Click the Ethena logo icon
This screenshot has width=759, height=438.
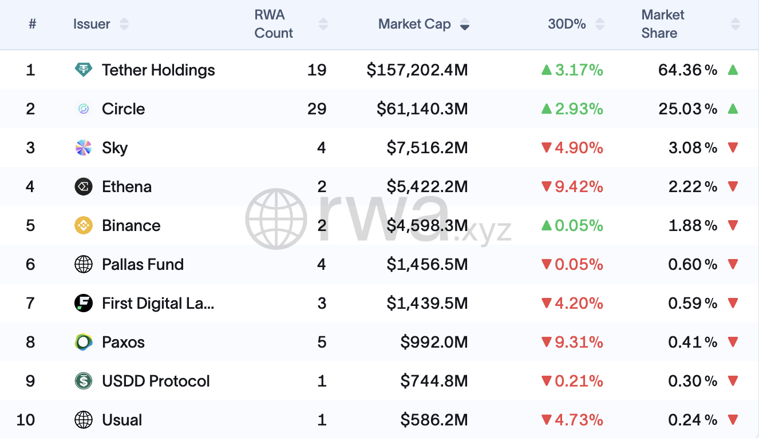click(84, 186)
